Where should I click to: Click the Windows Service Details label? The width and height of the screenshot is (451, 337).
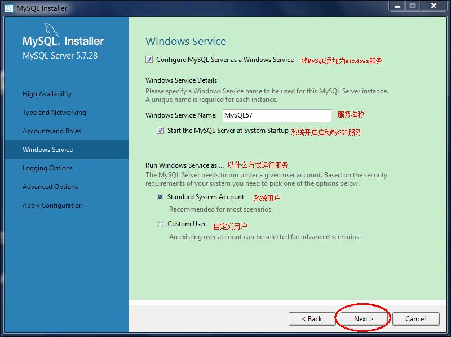click(x=181, y=80)
